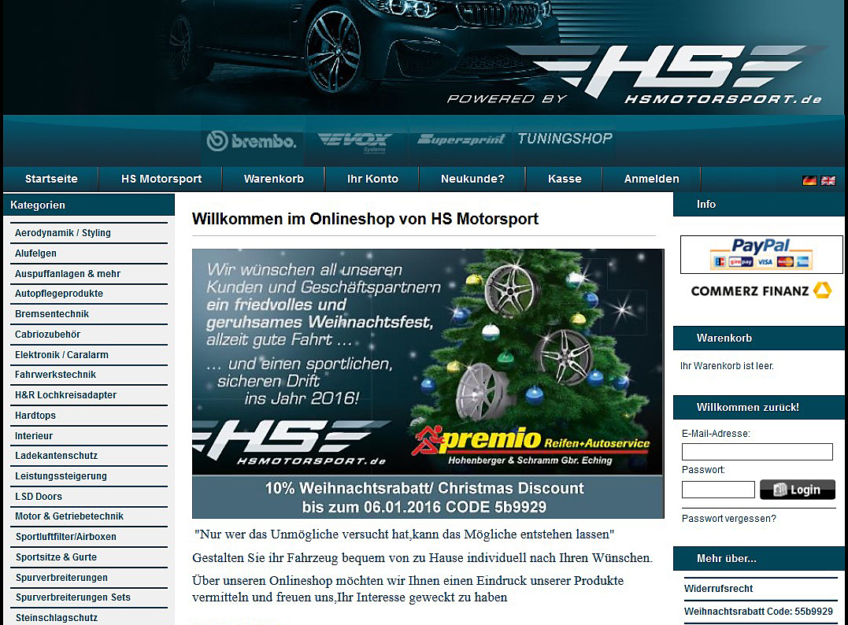Open the Widerrufsrecht link
This screenshot has height=625, width=848.
[718, 589]
